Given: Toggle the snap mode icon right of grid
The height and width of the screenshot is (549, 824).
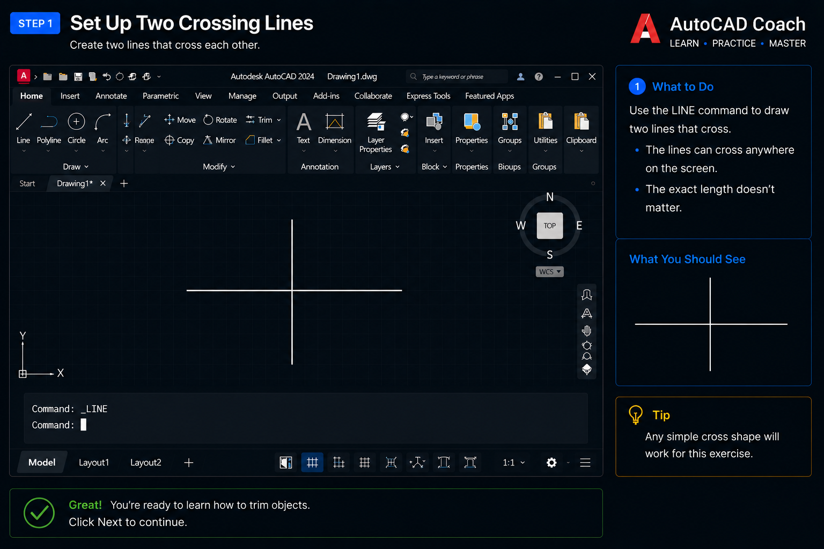Looking at the screenshot, I should 339,463.
